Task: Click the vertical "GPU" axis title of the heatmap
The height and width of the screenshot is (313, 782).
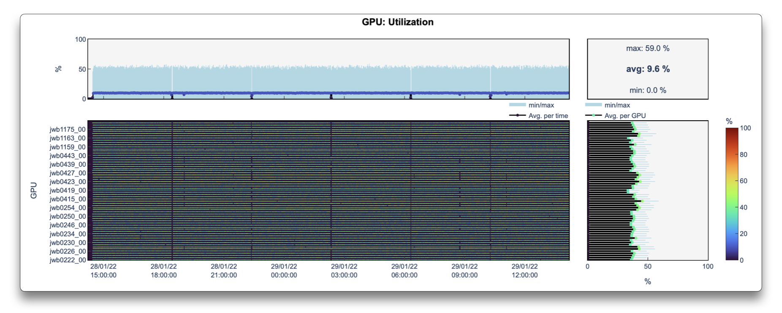Action: (34, 190)
